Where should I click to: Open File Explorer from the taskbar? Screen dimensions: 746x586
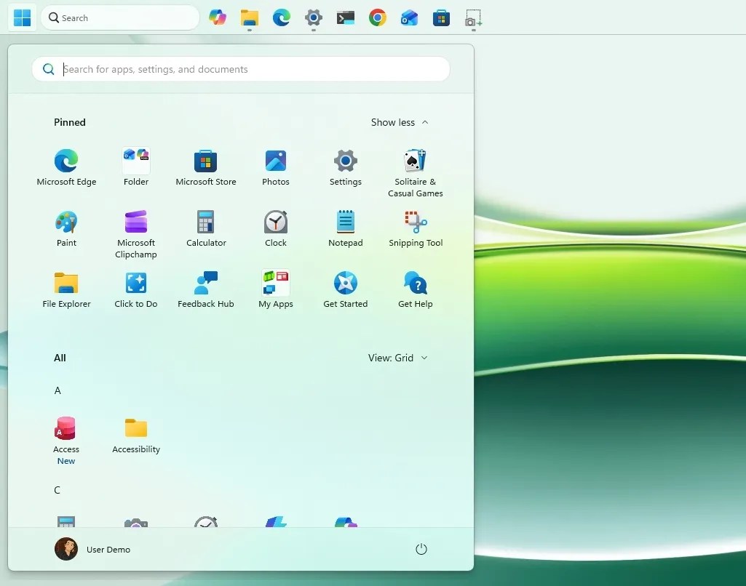click(250, 17)
